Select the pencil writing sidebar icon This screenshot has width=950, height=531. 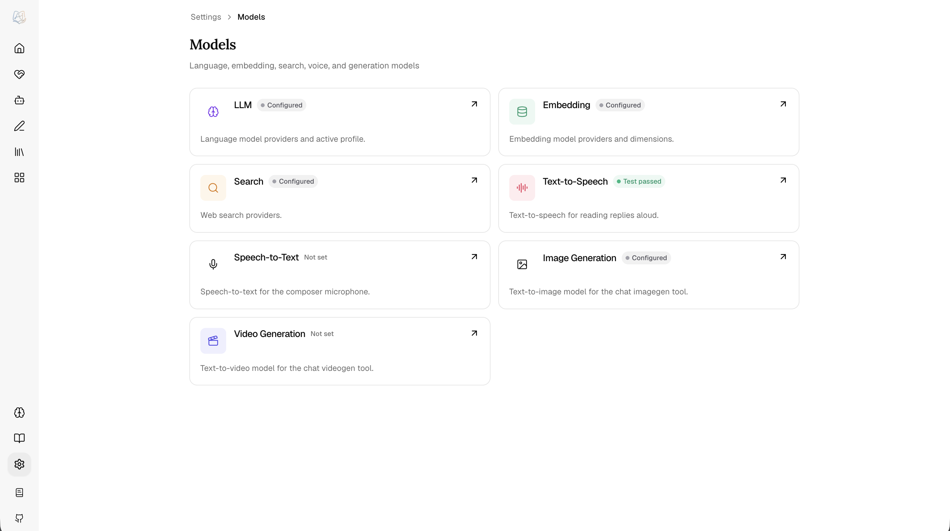click(x=19, y=126)
